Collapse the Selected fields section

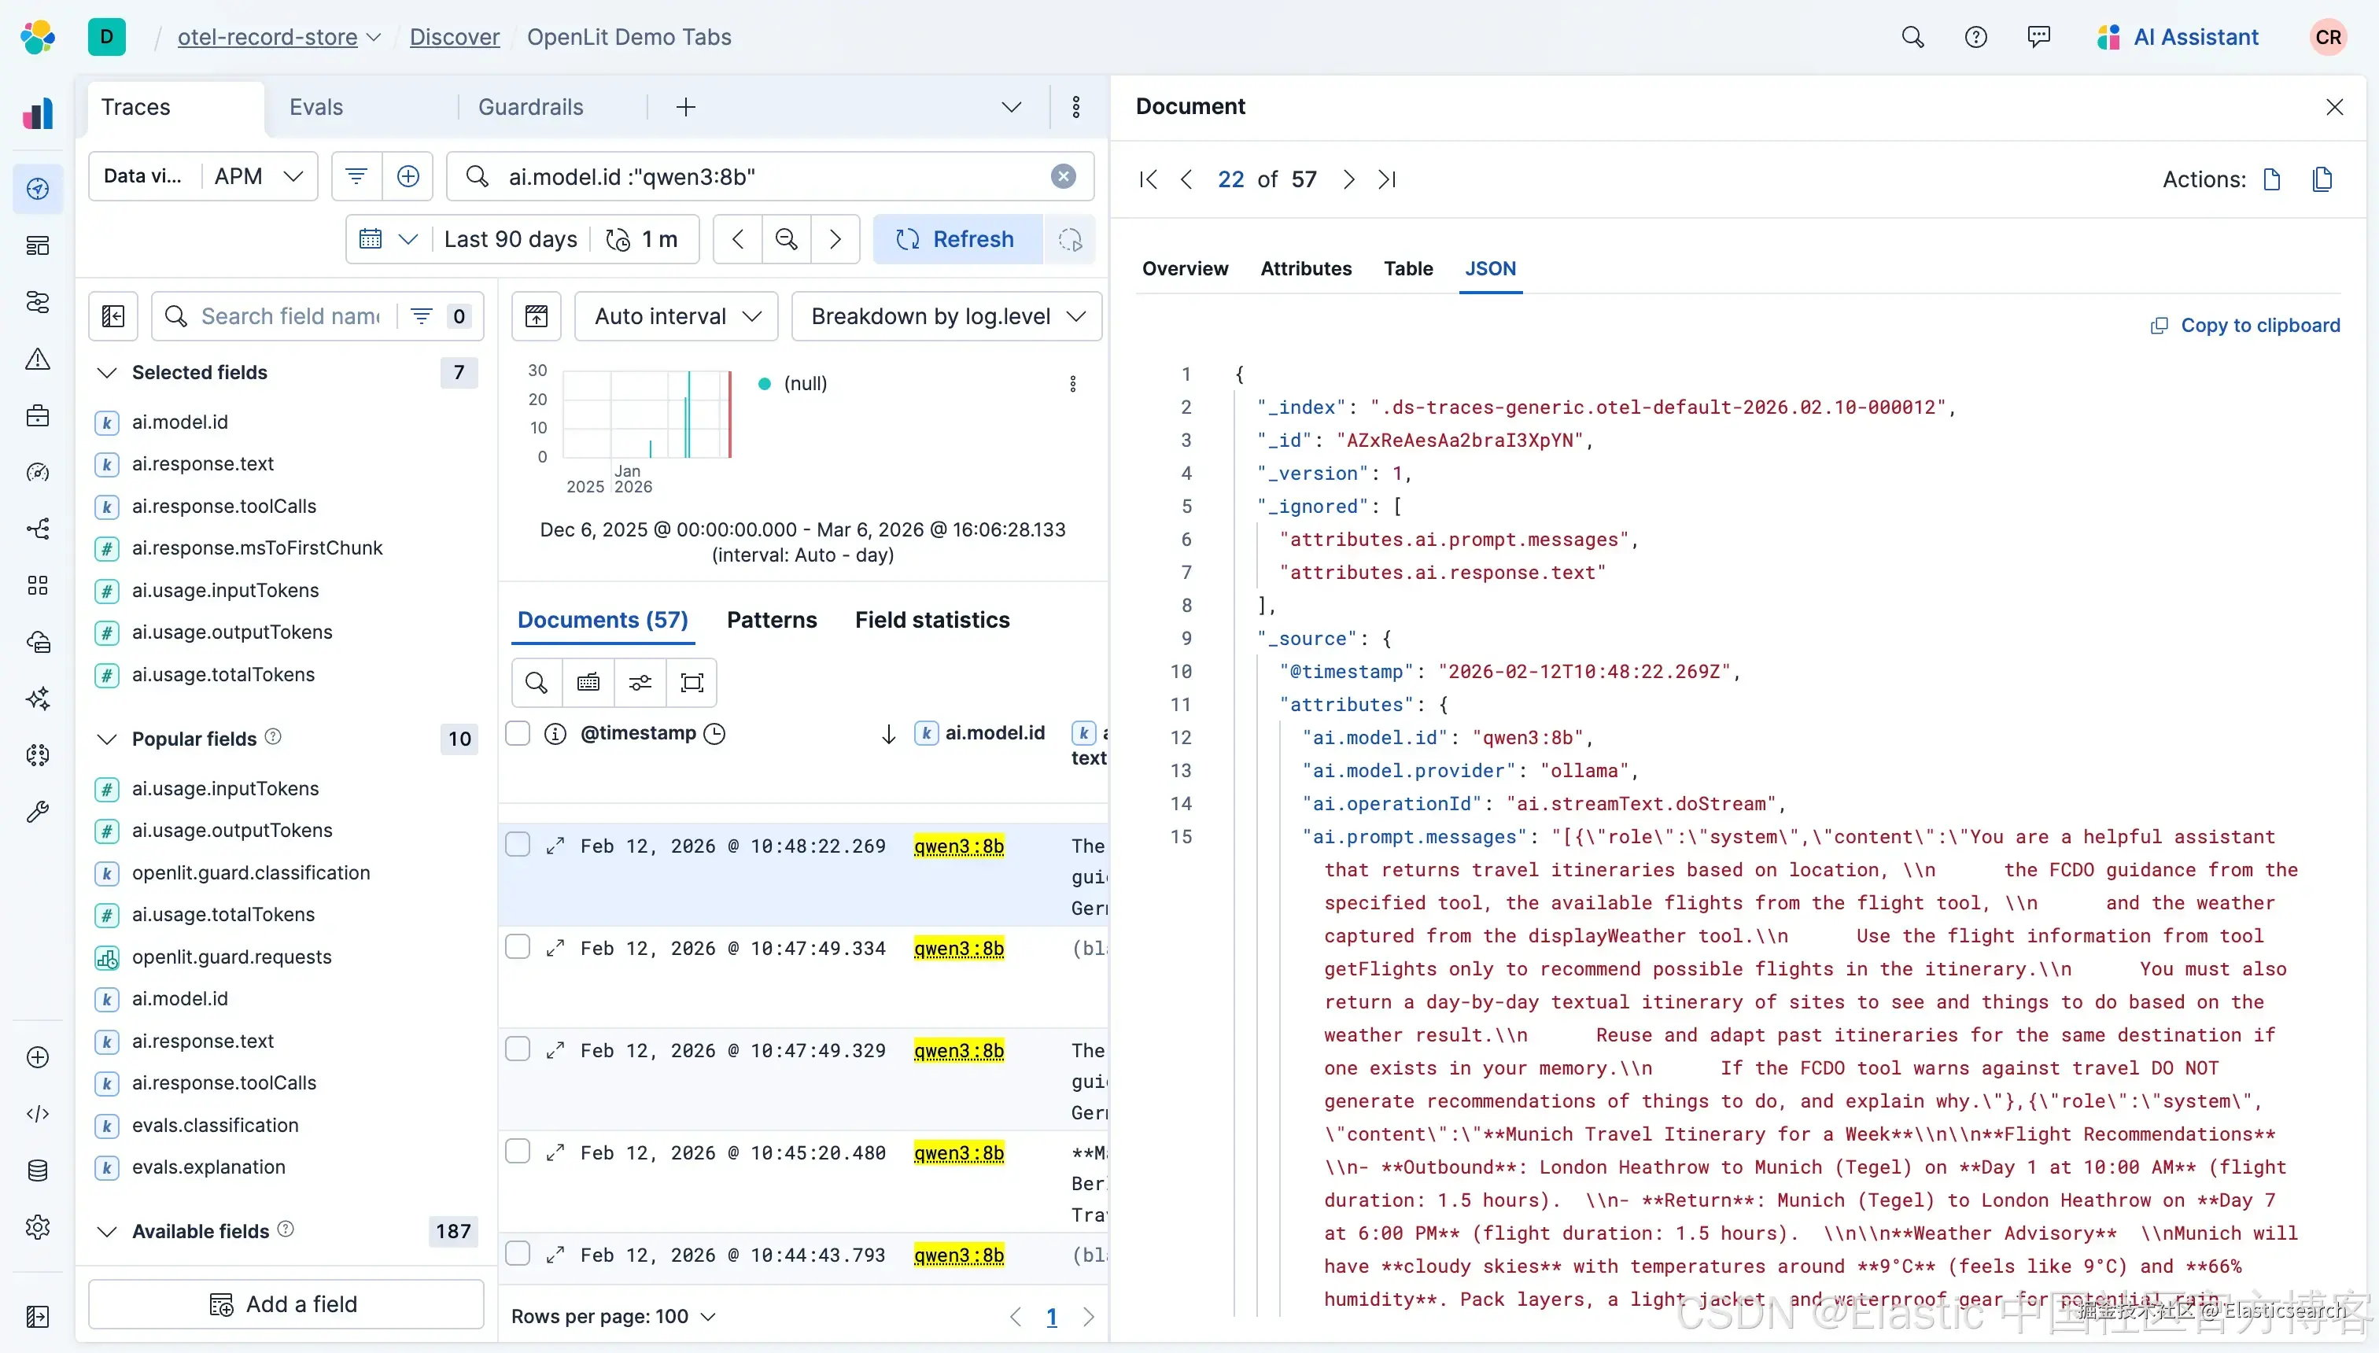click(108, 373)
